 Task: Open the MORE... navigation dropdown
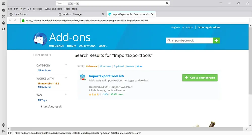click(103, 46)
